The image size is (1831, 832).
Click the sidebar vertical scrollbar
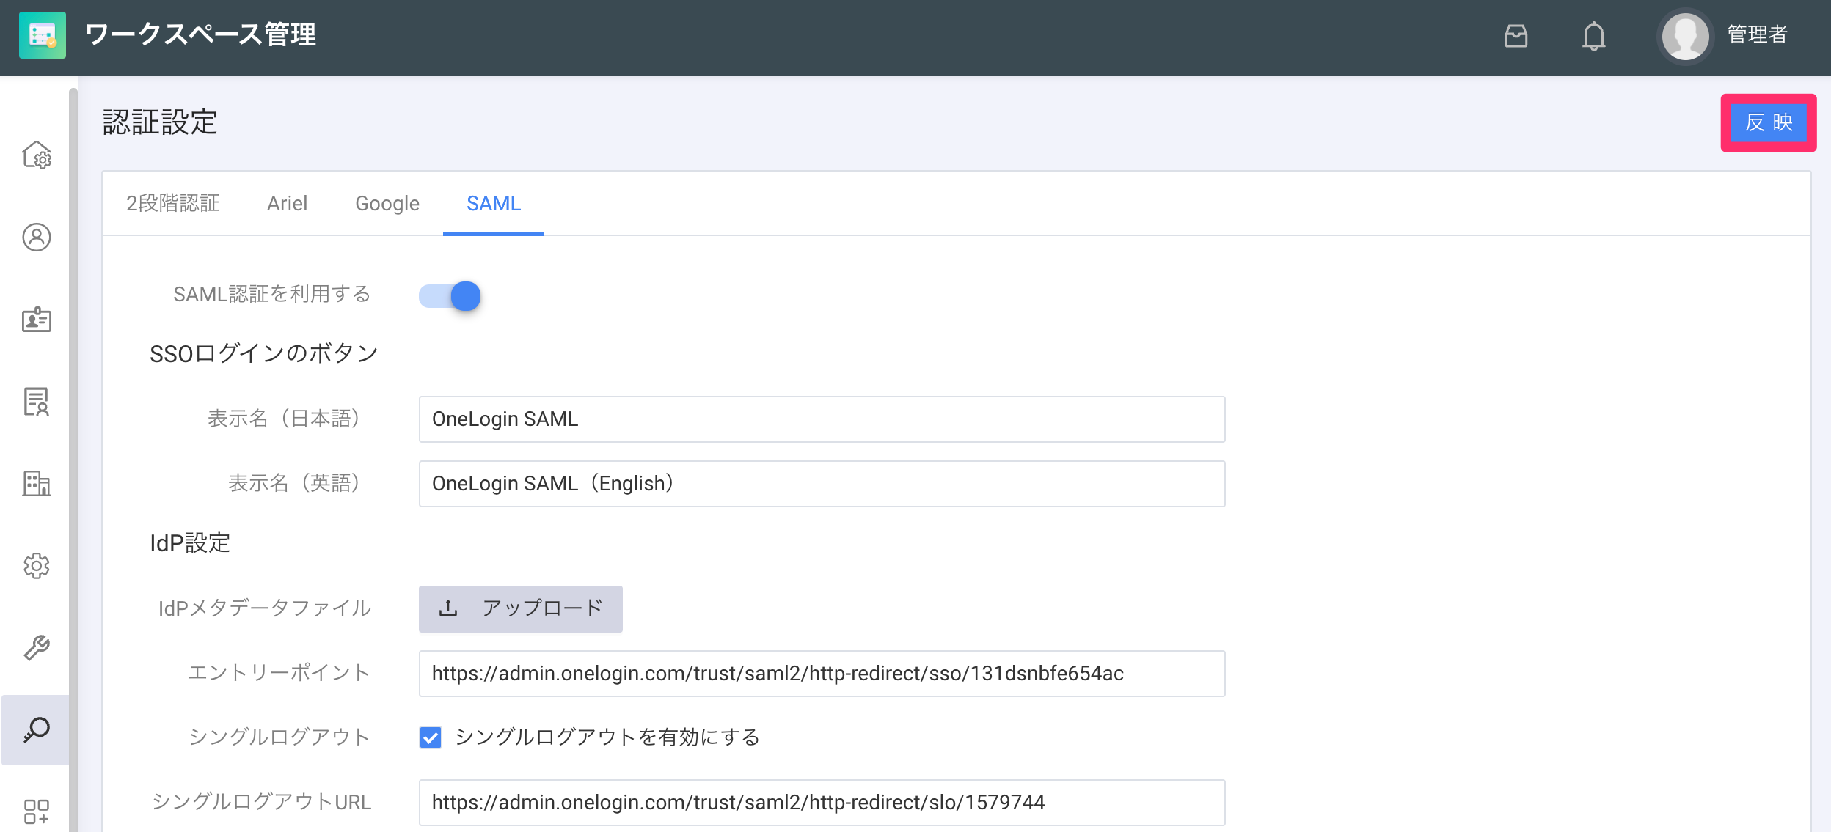73,460
